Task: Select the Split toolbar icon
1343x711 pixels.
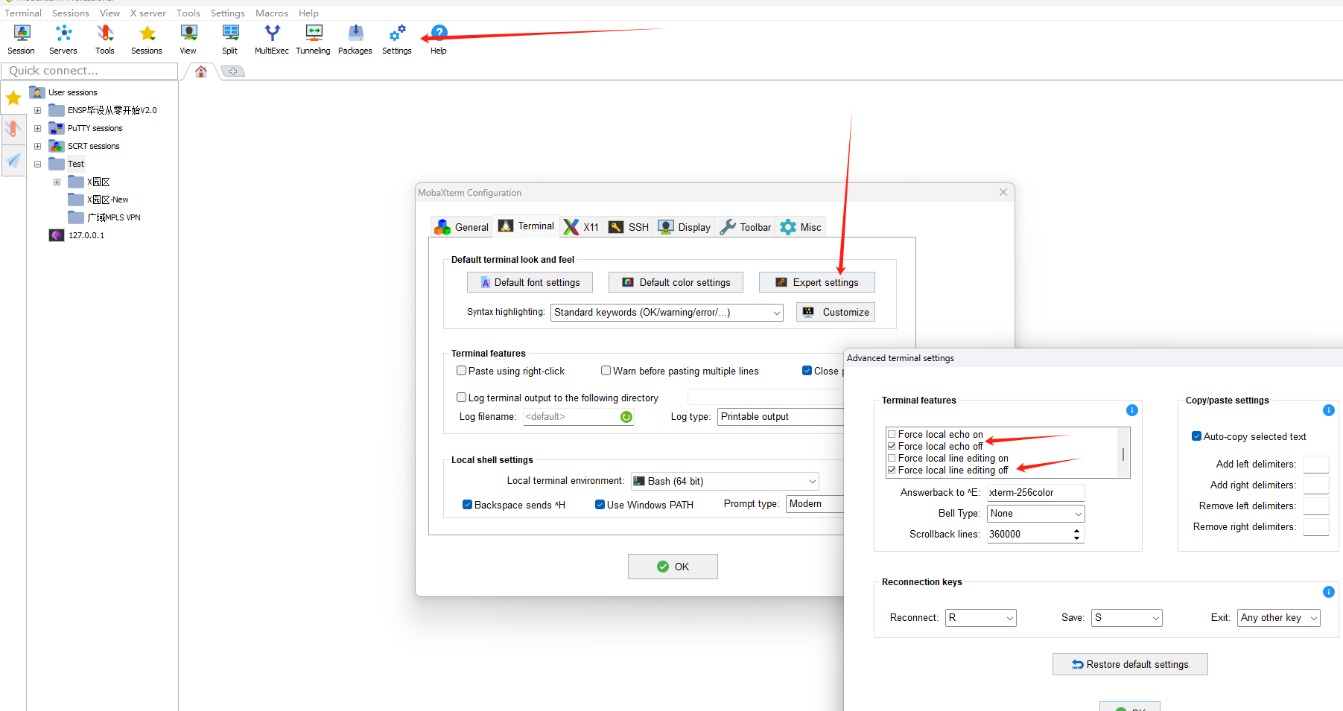Action: (x=230, y=39)
